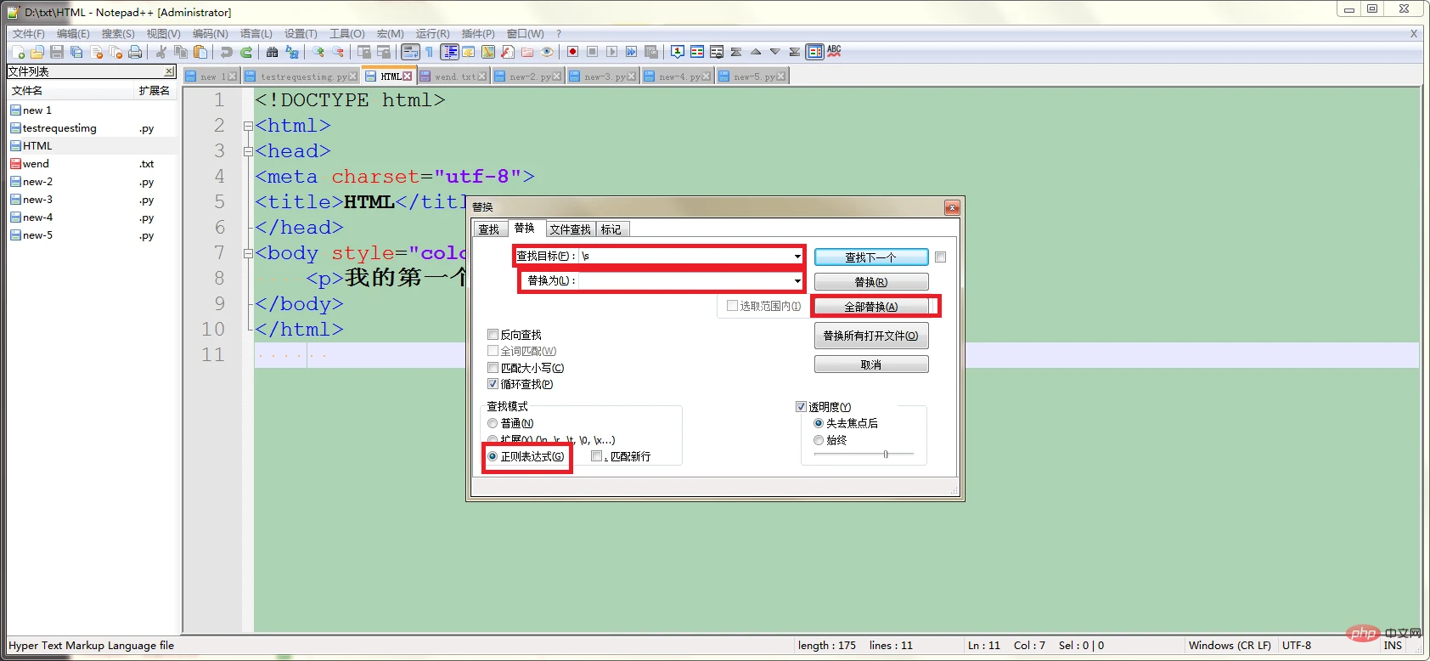Open the 搜索(S) menu
Viewport: 1430px width, 661px height.
point(118,34)
